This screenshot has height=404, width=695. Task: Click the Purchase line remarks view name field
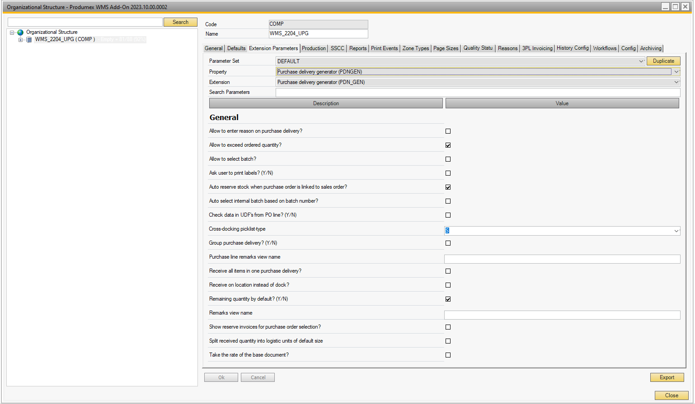pos(562,259)
